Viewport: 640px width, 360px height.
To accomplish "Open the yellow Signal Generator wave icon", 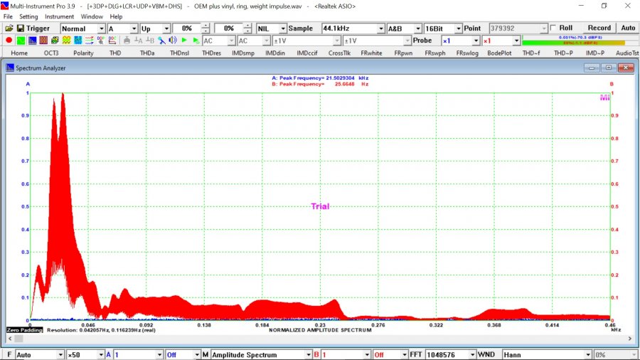I will click(66, 41).
